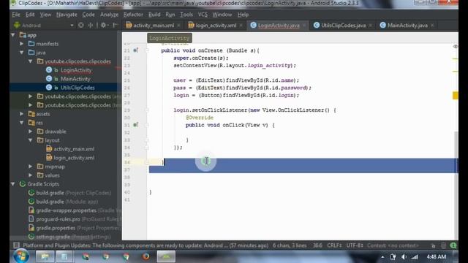Click the Android Studio taskbar icon
This screenshot has height=263, width=468.
(166, 256)
